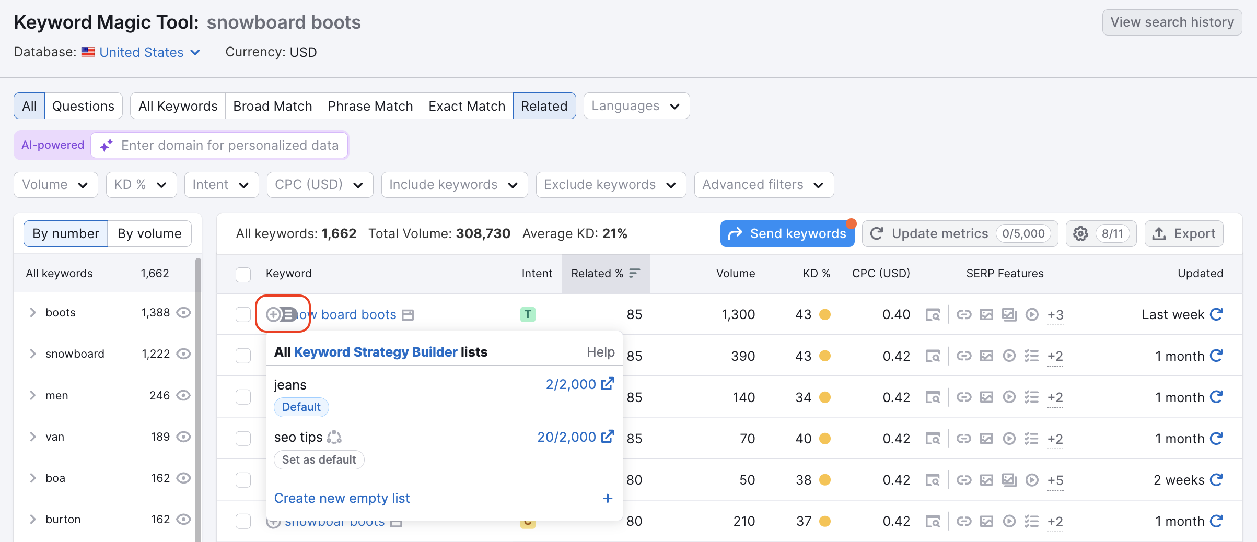
Task: Open the table columns settings gear (8/11)
Action: point(1080,233)
